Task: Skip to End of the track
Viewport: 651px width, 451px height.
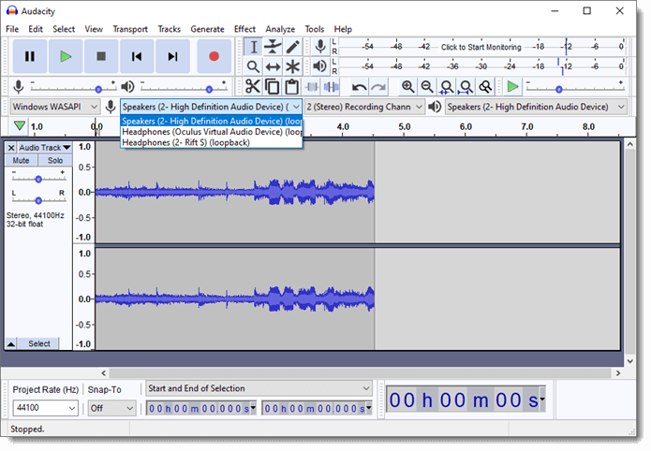Action: coord(172,56)
